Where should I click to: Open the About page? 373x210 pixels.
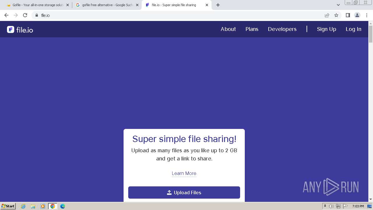click(x=228, y=29)
